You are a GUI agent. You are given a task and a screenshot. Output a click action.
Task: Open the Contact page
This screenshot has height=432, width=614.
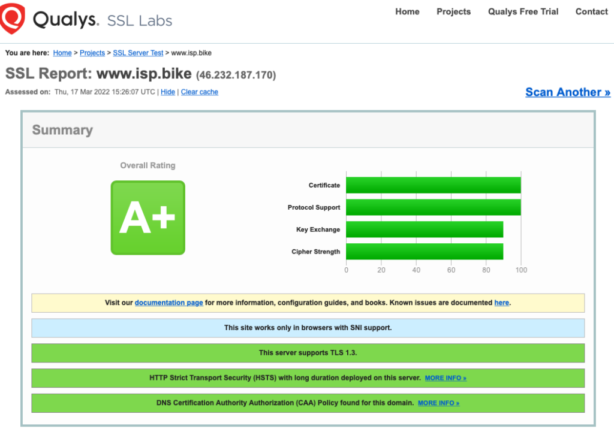tap(591, 11)
